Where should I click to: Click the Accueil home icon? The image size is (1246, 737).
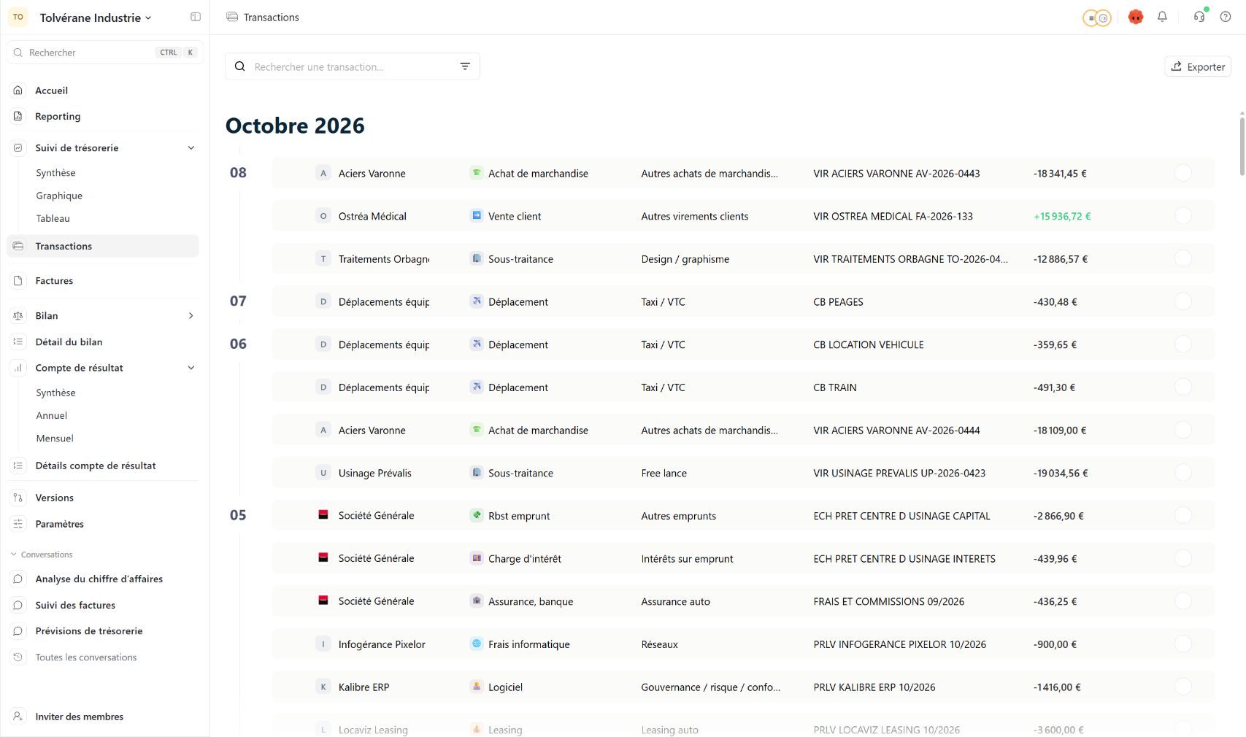click(18, 90)
